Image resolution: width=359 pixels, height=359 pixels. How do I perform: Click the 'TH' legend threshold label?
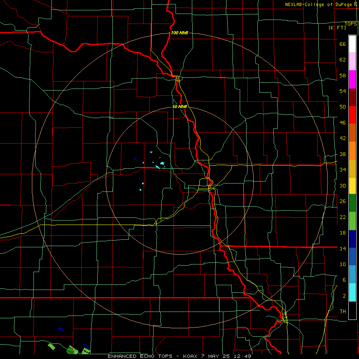point(343,312)
